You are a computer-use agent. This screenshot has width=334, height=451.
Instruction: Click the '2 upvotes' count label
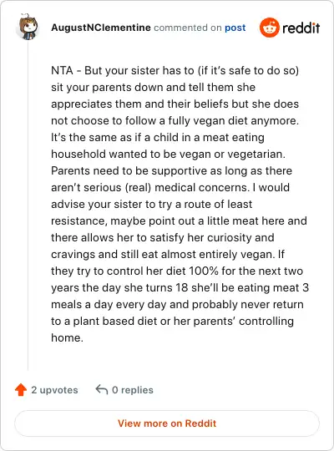point(54,390)
